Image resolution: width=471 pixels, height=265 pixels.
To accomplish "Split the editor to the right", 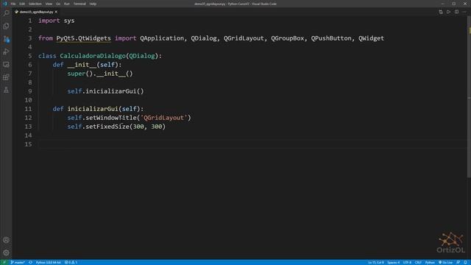I will (456, 12).
